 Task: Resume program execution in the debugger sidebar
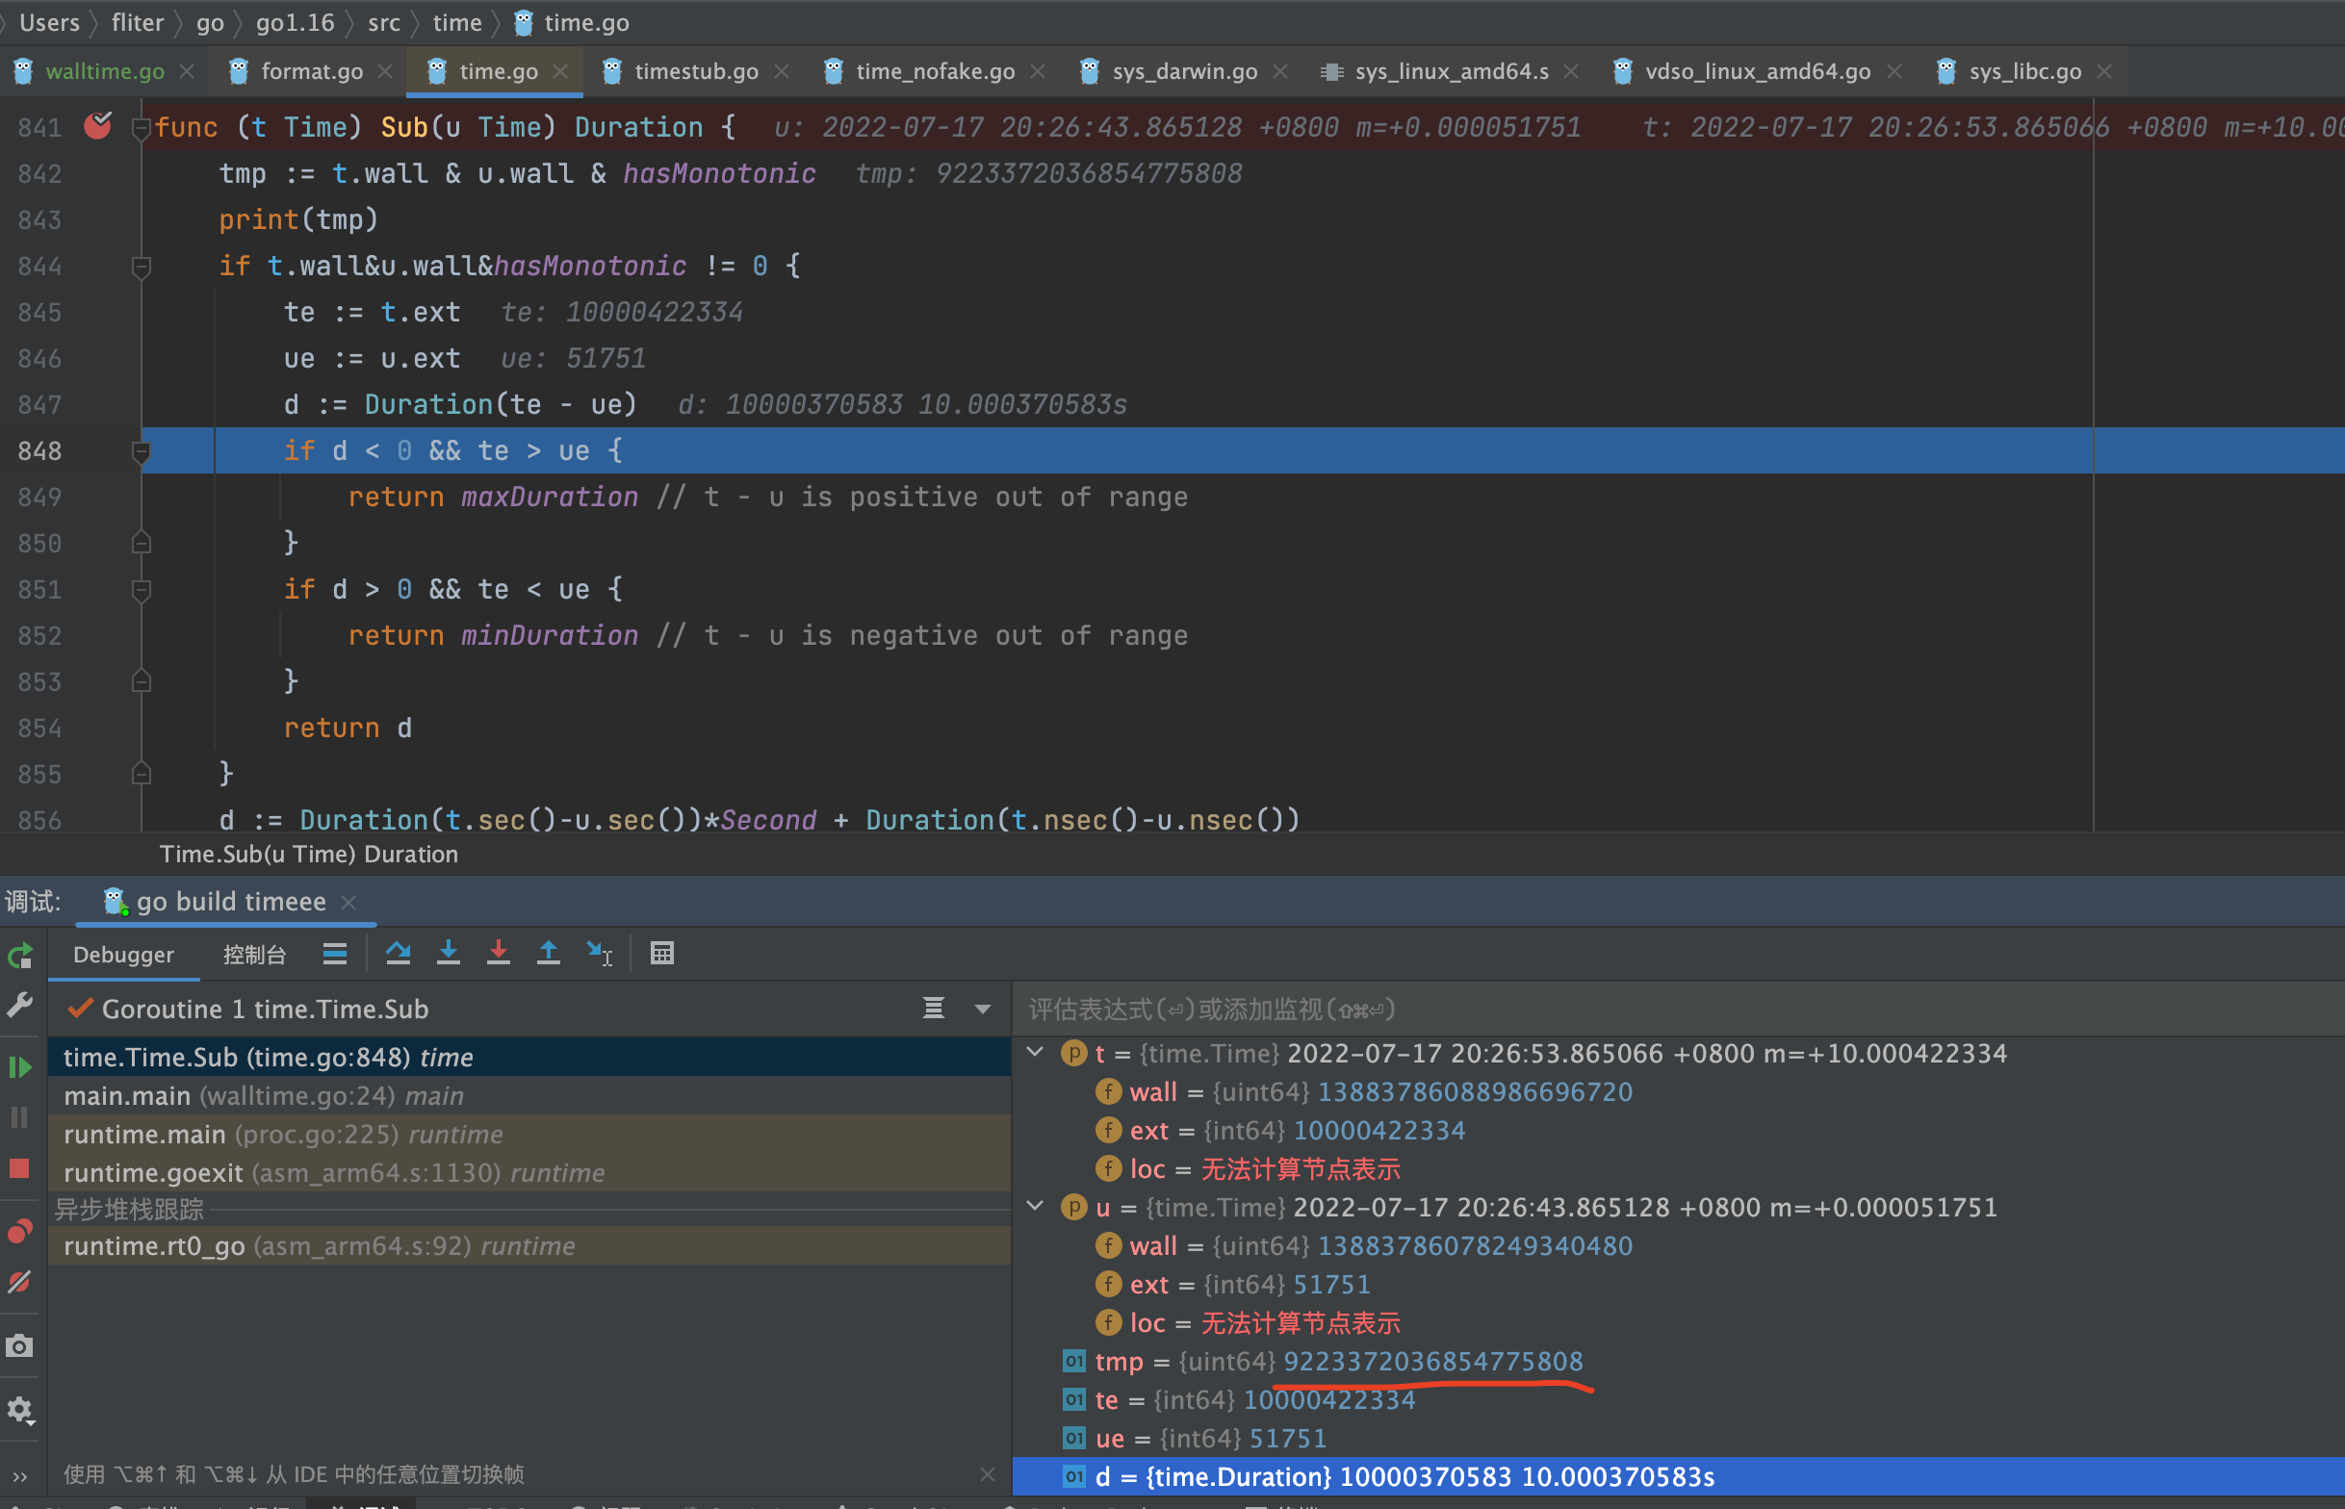tap(19, 1067)
